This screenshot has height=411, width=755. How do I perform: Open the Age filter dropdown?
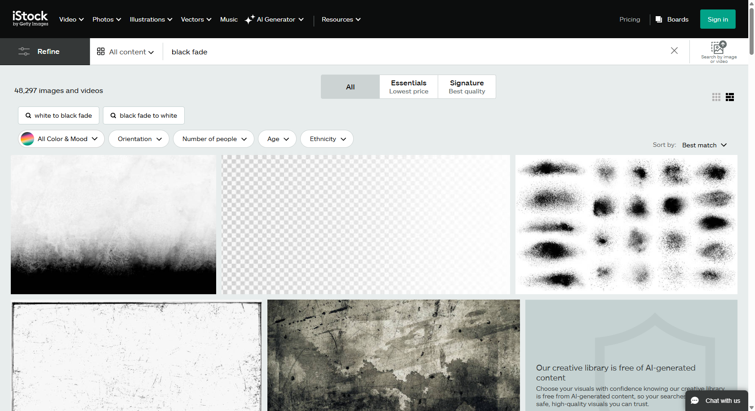click(x=277, y=139)
